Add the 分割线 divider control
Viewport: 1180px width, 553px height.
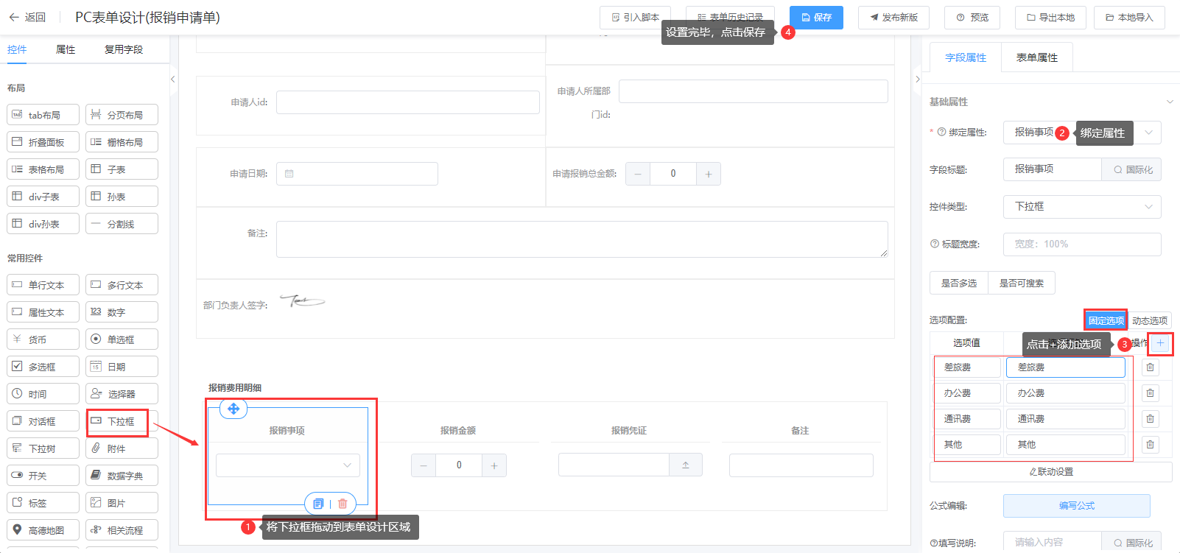(122, 224)
